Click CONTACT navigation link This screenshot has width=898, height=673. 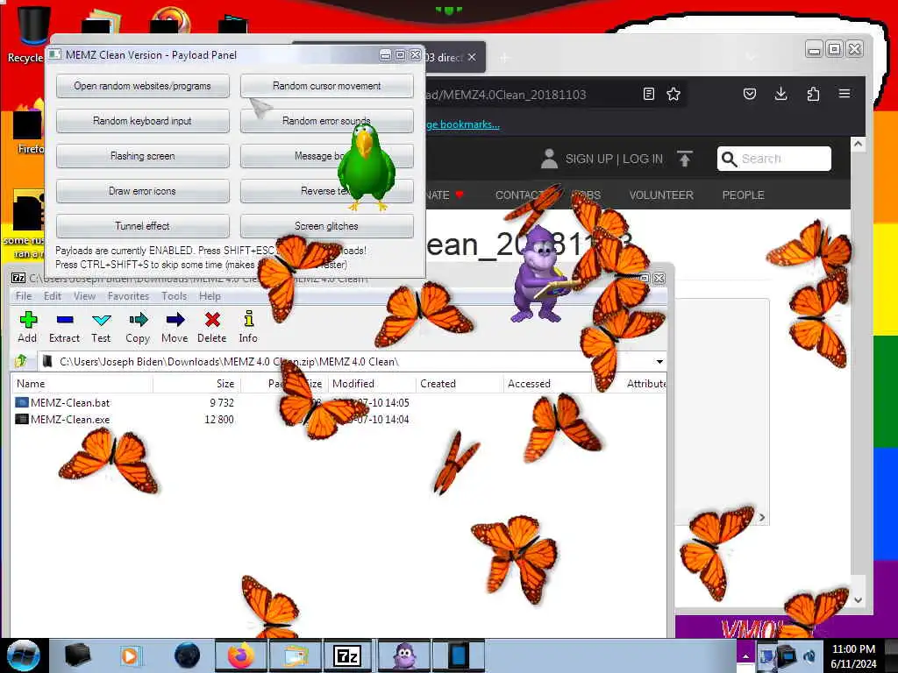(x=521, y=195)
